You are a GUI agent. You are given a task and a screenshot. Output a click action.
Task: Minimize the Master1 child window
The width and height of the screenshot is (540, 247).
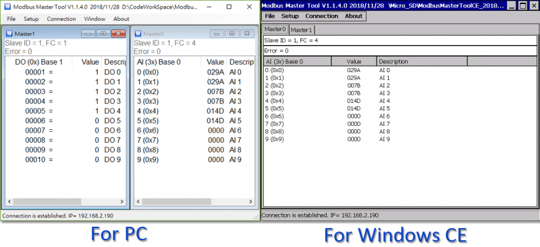click(88, 34)
